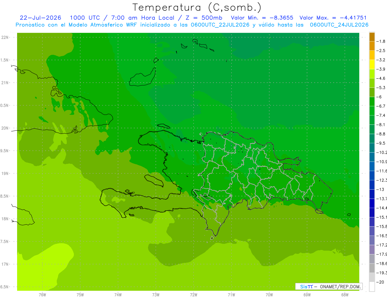Click the valid-until time '0600UTC_24JUL2026'

pyautogui.click(x=339, y=25)
